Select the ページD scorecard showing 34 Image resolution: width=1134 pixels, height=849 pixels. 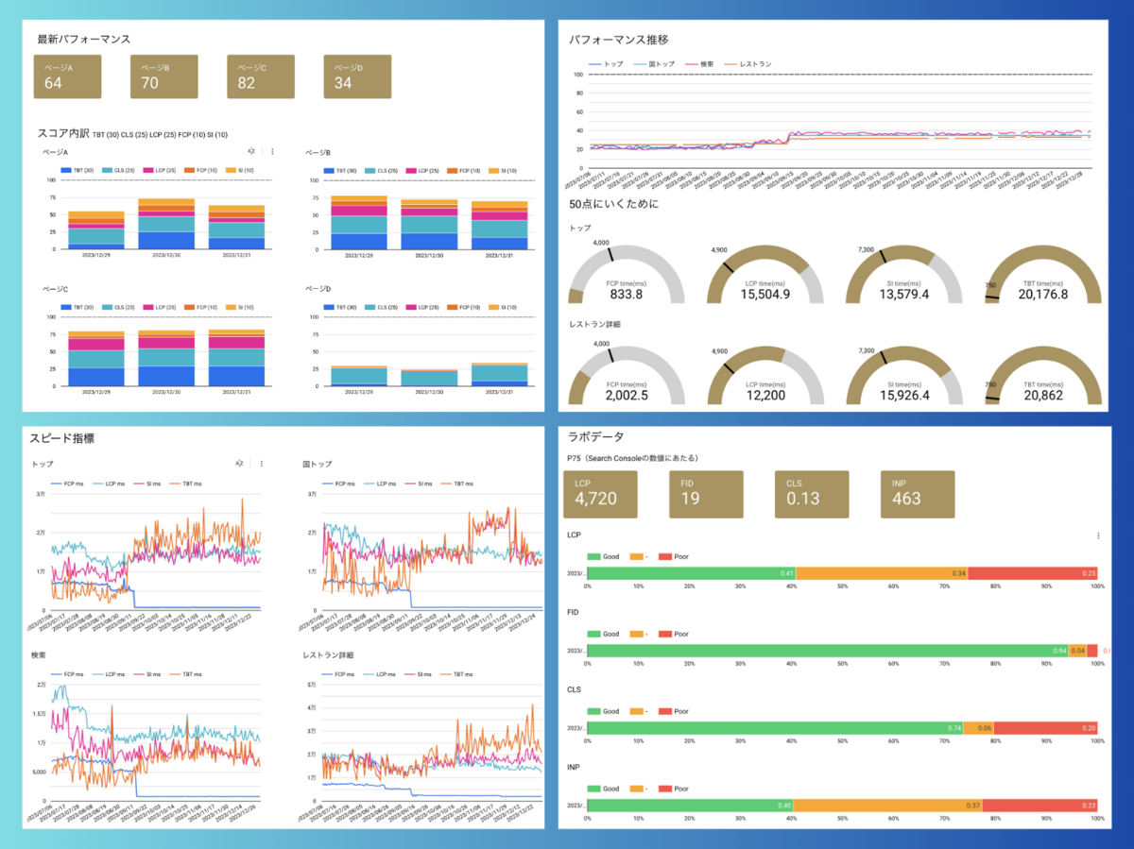(x=356, y=76)
